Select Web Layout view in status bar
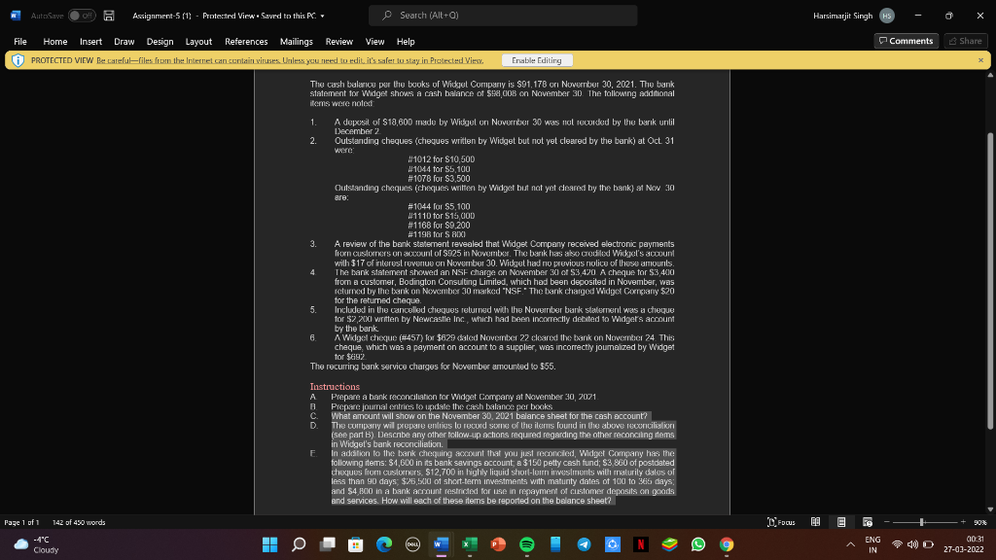The width and height of the screenshot is (996, 560). tap(867, 522)
